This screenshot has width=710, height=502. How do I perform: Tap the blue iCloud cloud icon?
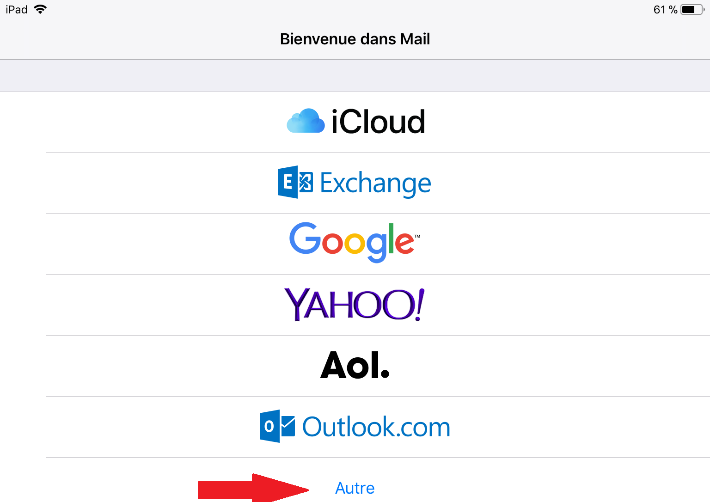(306, 121)
